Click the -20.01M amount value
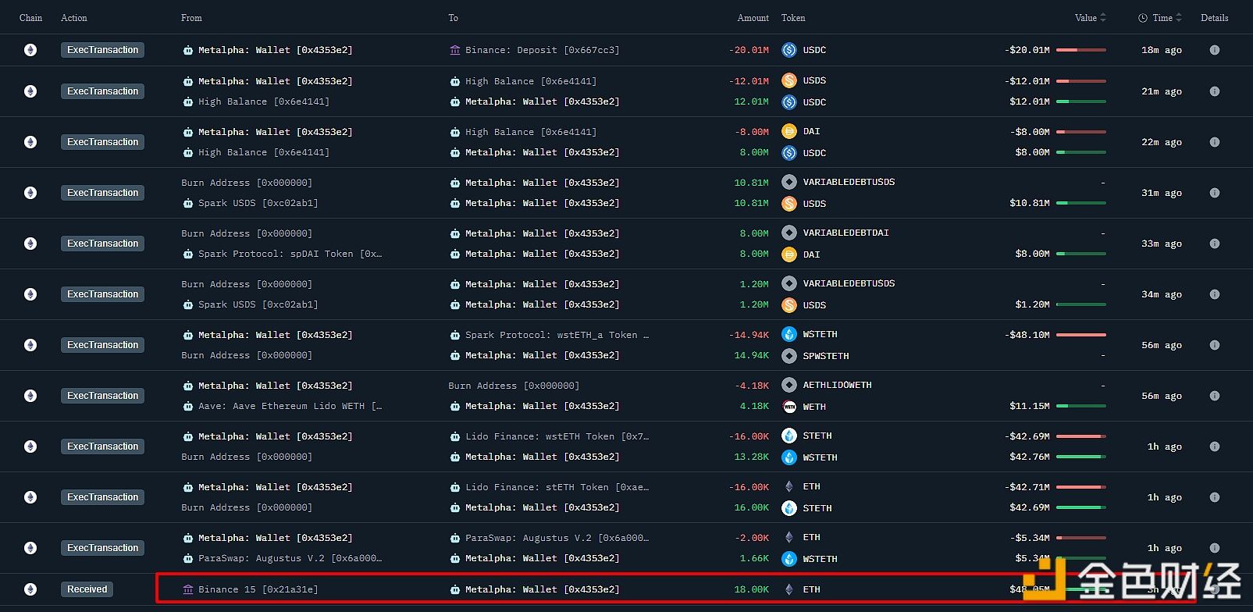The width and height of the screenshot is (1253, 612). click(x=749, y=50)
